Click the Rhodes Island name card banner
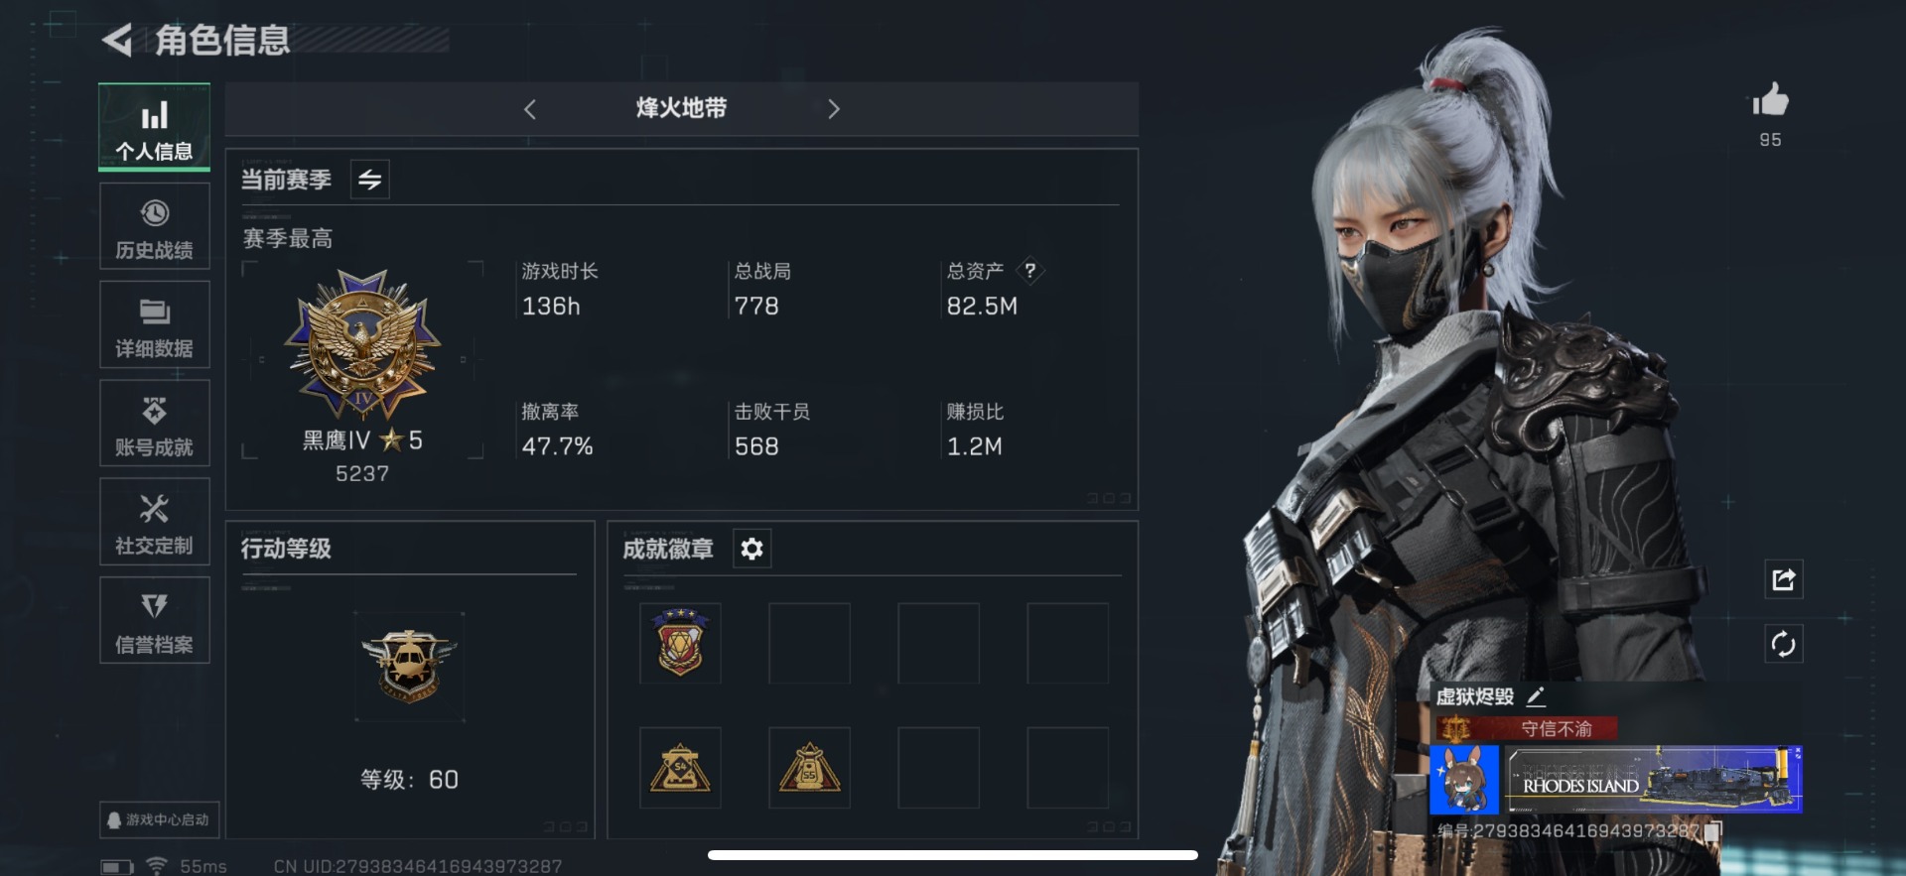The image size is (1906, 876). click(x=1654, y=780)
